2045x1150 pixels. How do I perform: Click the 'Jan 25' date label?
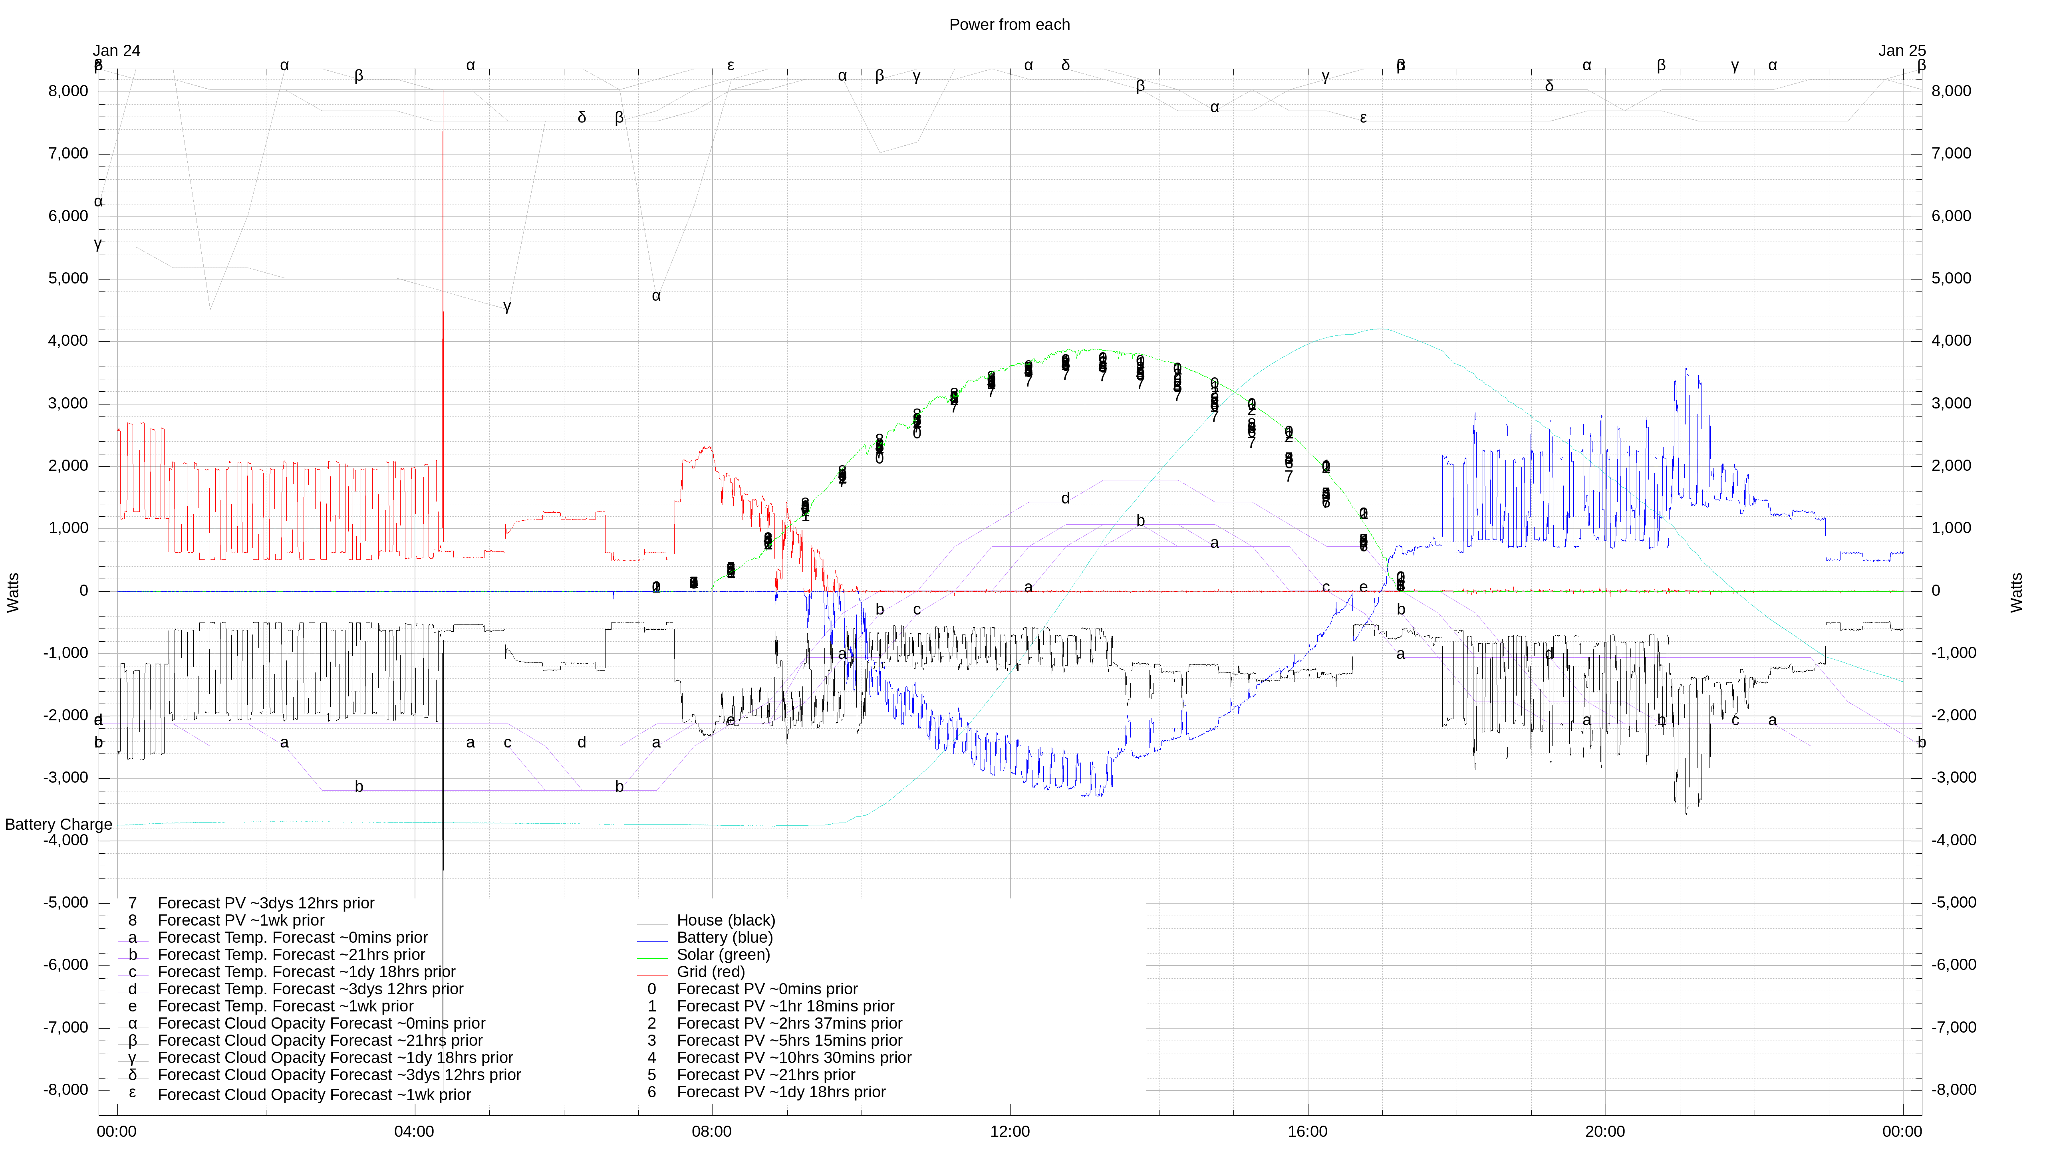1902,51
